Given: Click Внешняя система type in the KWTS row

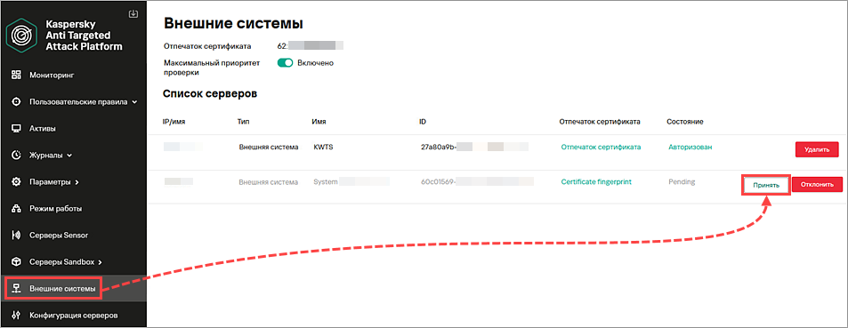Looking at the screenshot, I should 269,147.
